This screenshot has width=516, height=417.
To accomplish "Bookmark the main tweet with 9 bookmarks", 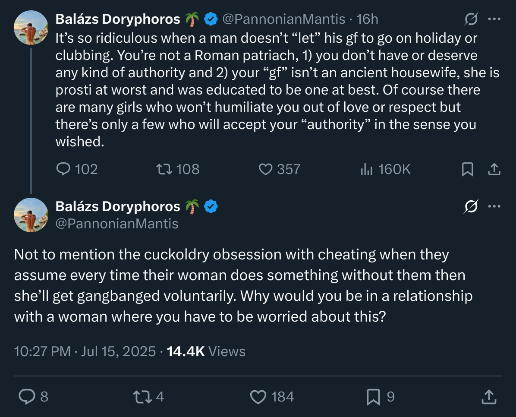I will (373, 396).
